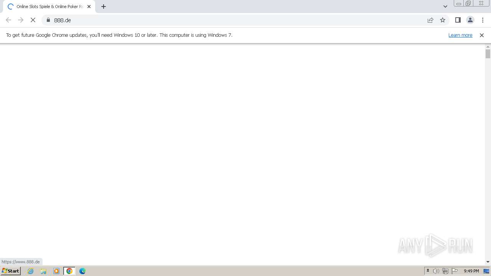
Task: Expand the tab search dropdown
Action: 445,7
